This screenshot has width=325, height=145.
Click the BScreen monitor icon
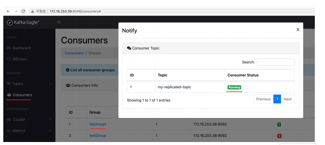(x=9, y=59)
